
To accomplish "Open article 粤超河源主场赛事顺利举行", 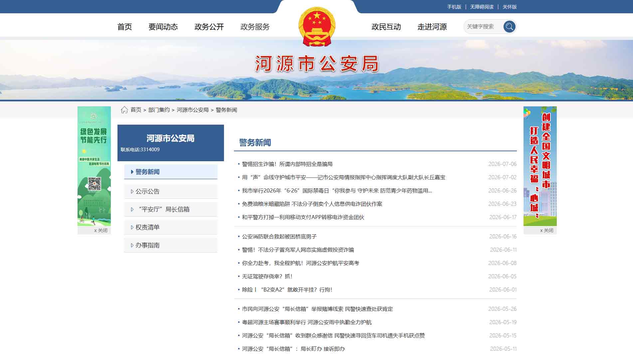I will pos(307,322).
